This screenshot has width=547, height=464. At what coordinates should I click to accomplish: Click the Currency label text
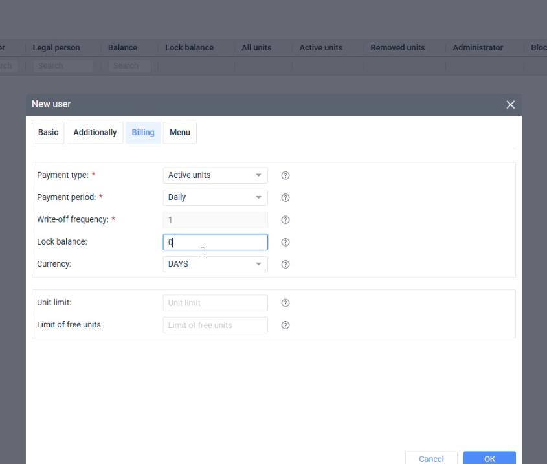[54, 264]
